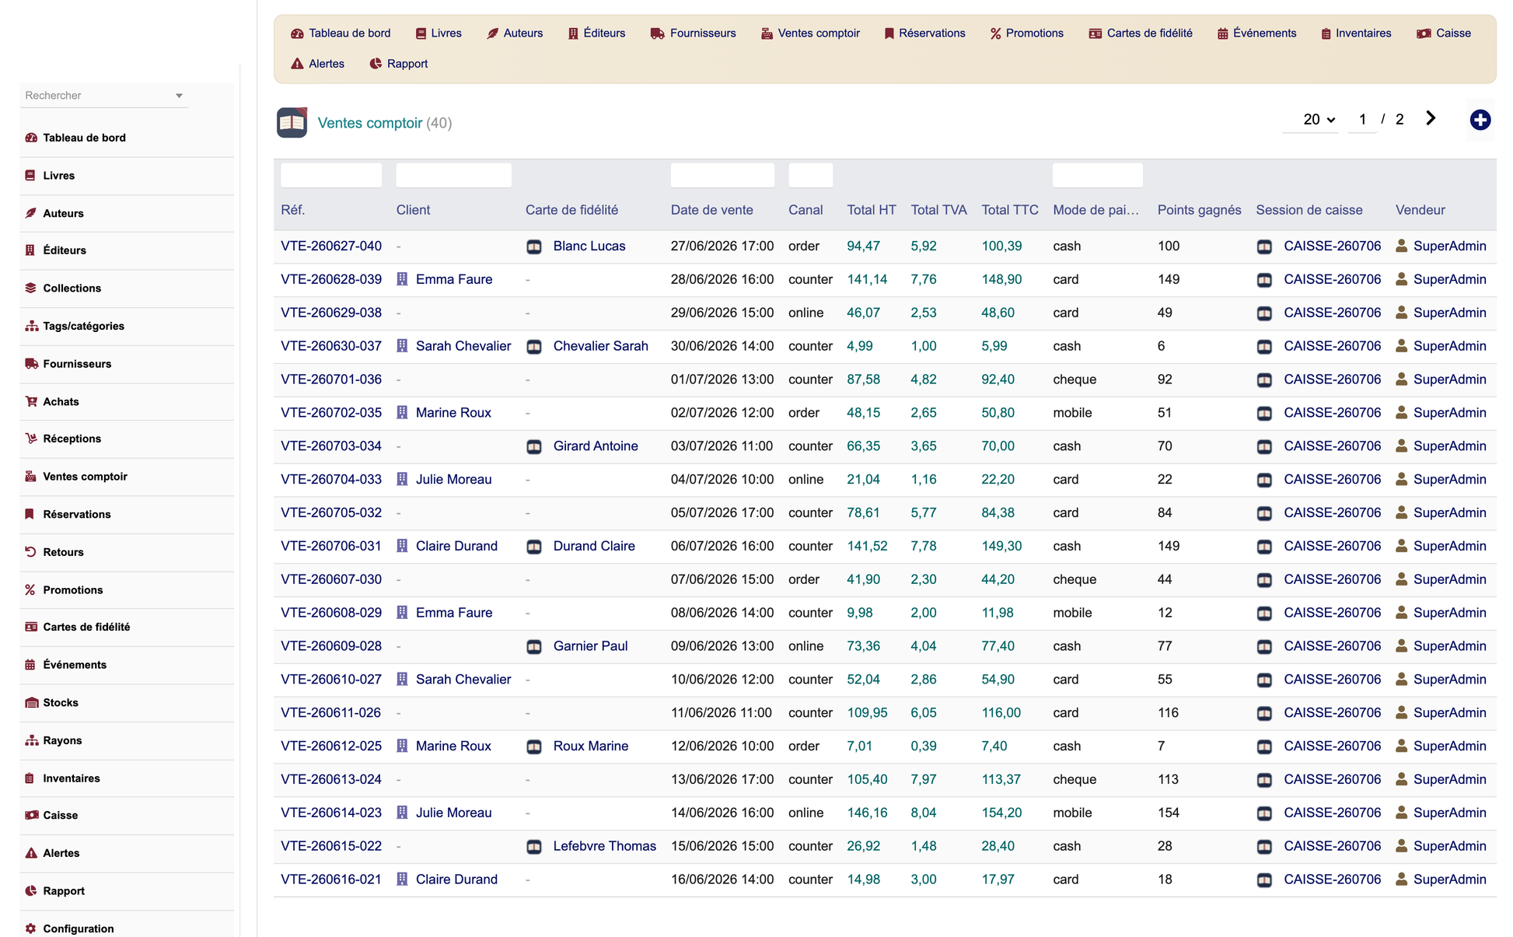Screen dimensions: 1513x937
Task: Open Inventaires in top navigation bar
Action: coord(1356,33)
